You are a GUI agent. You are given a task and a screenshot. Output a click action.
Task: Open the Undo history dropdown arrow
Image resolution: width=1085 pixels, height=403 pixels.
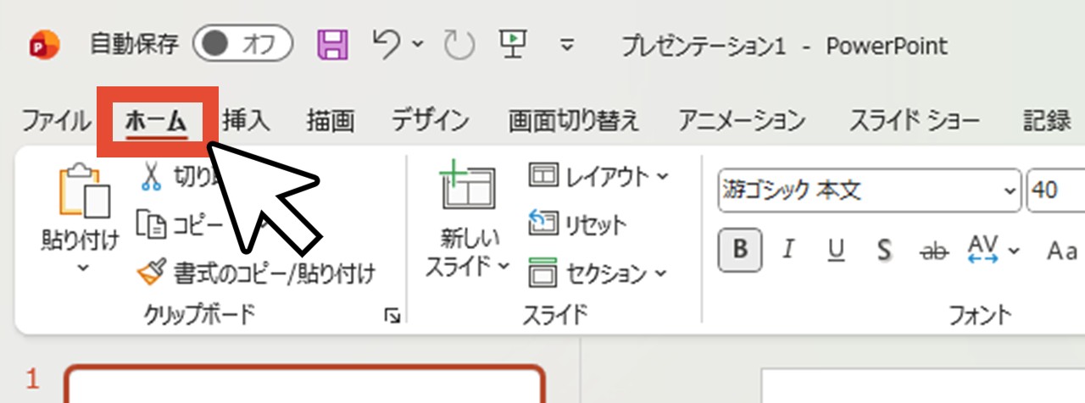coord(418,45)
